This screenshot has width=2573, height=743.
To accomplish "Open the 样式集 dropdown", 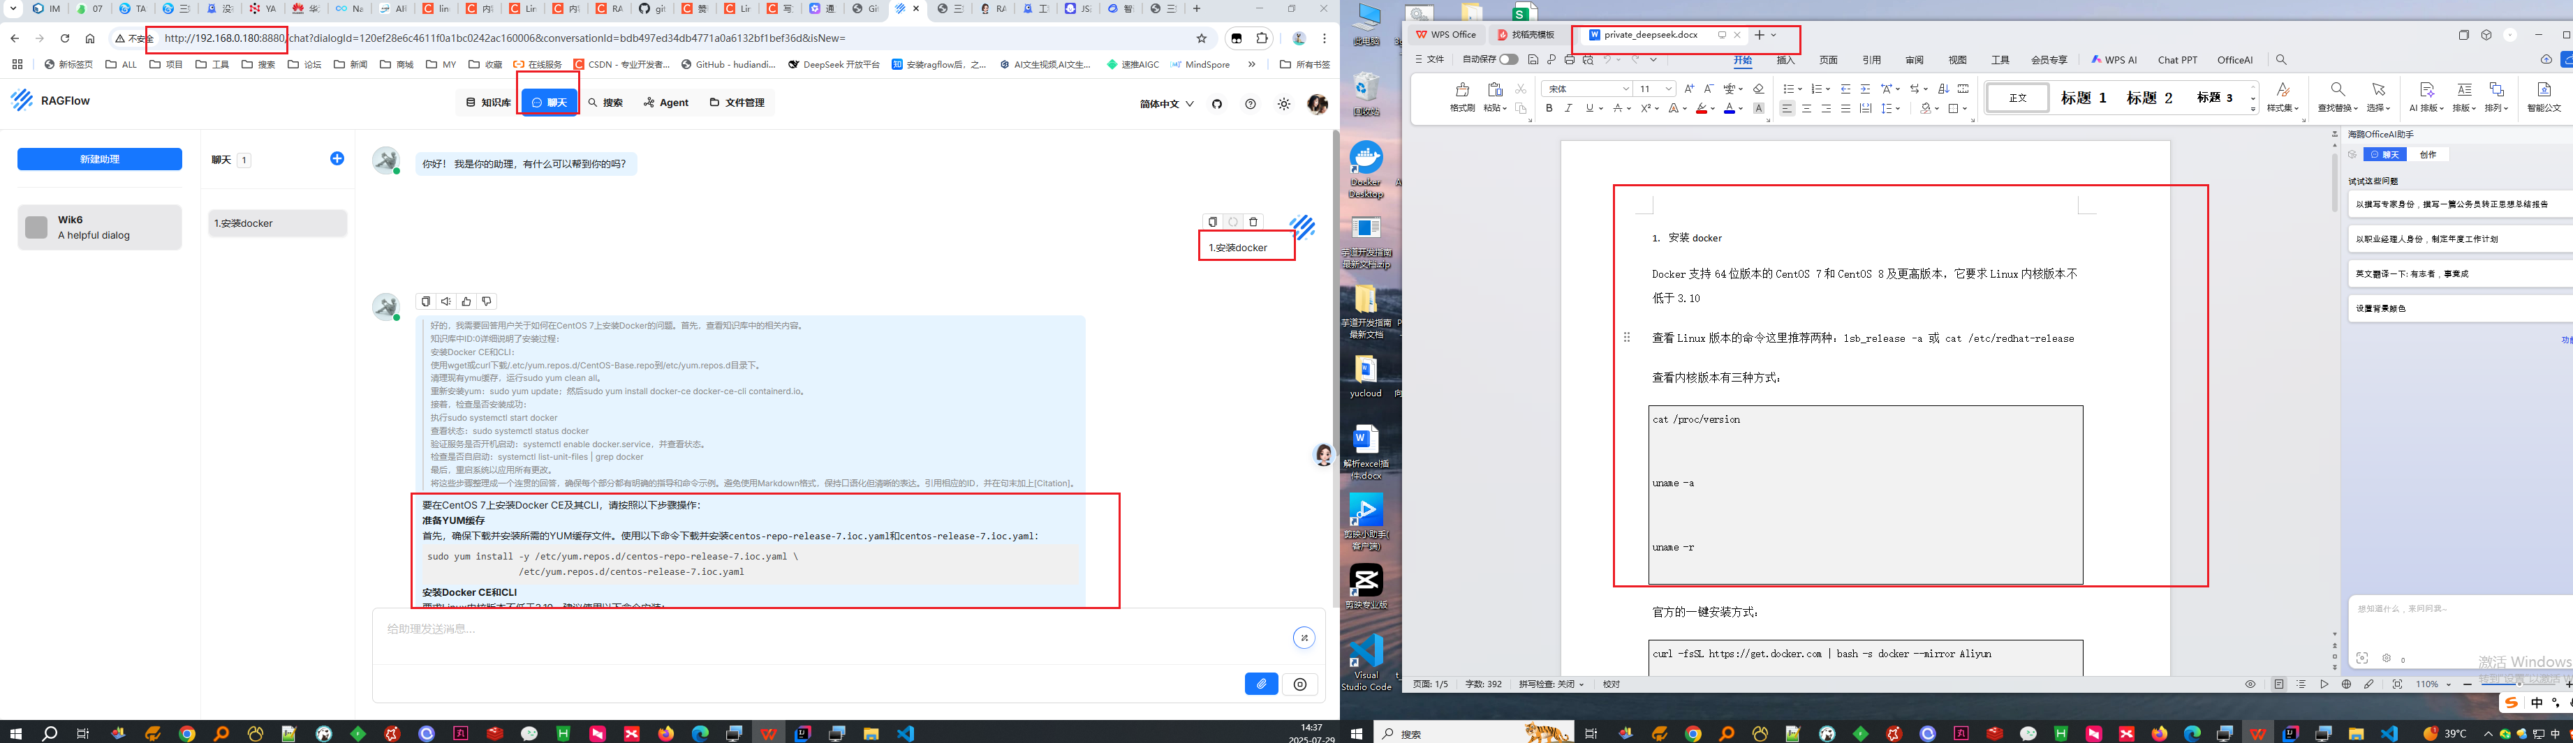I will pyautogui.click(x=2283, y=98).
